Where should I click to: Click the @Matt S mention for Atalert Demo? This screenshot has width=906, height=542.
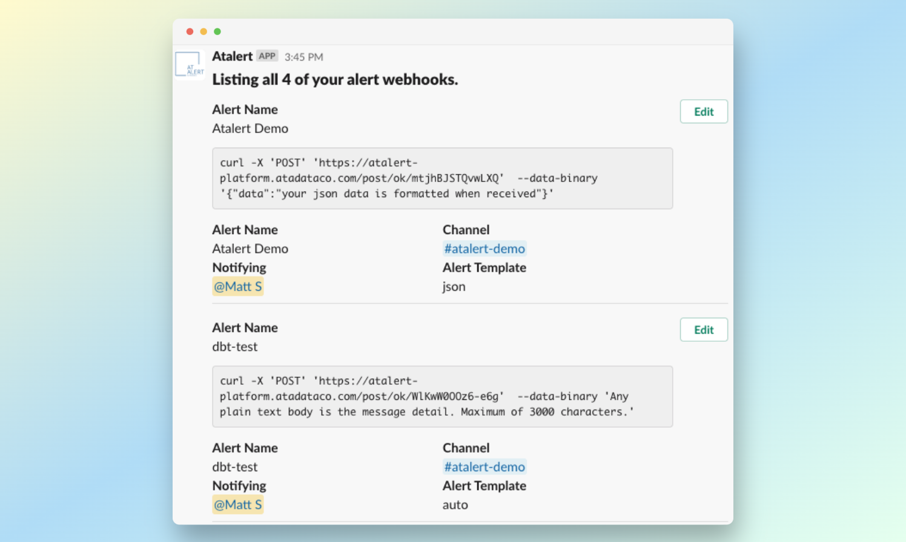tap(238, 287)
